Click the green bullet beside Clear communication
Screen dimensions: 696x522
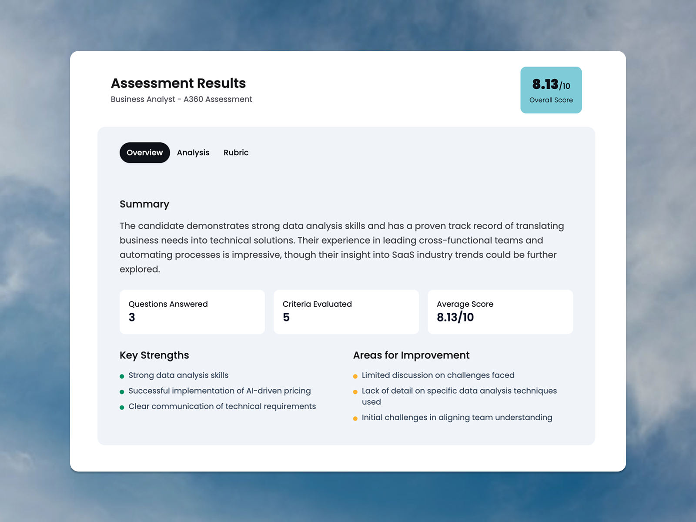click(122, 408)
